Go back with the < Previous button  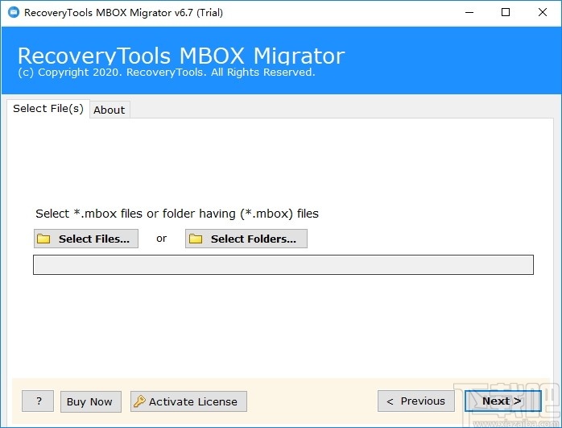click(416, 401)
